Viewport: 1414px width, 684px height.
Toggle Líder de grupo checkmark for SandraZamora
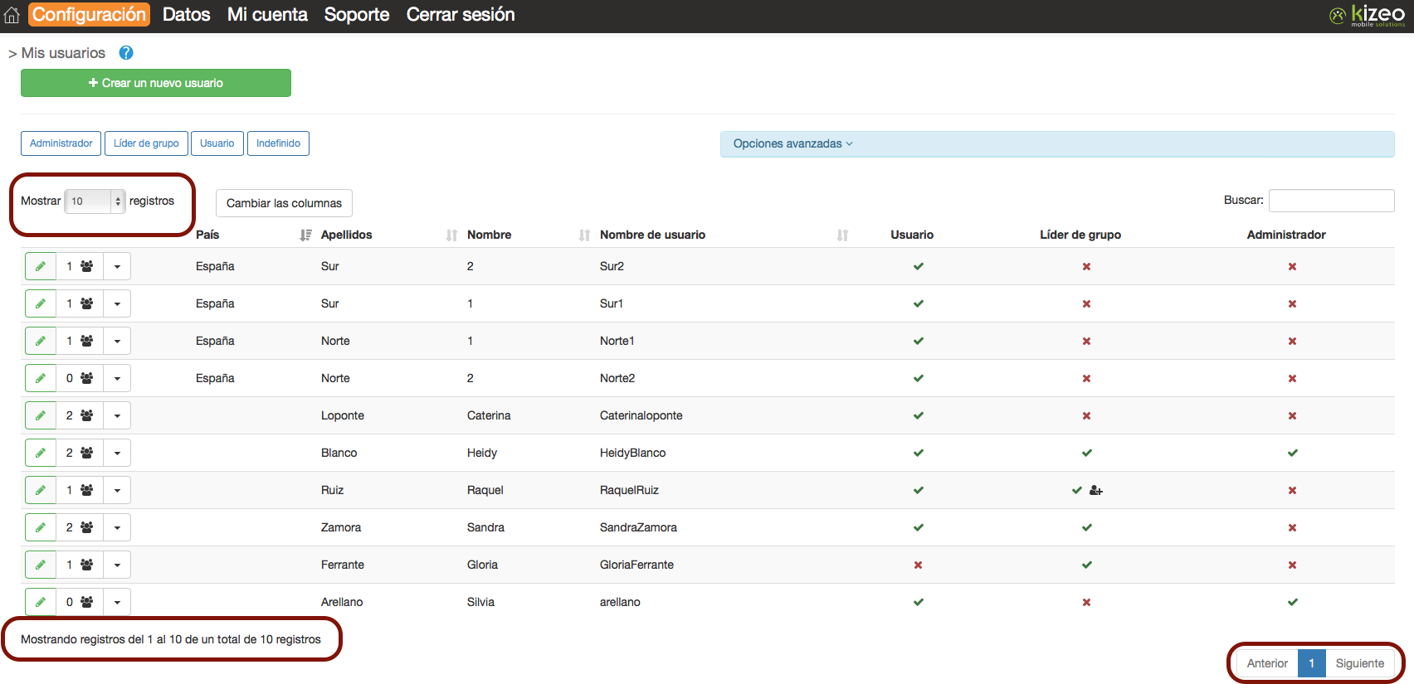pos(1087,527)
